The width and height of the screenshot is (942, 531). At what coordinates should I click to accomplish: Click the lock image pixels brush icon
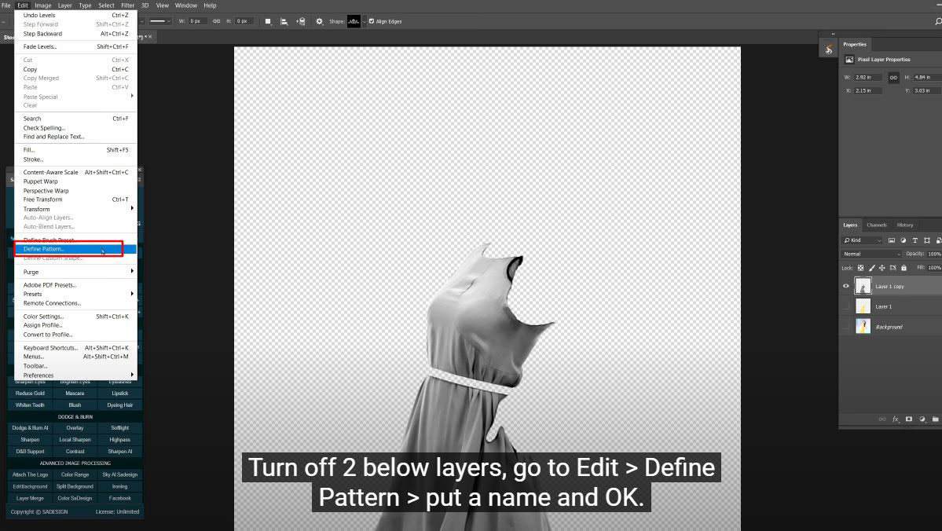click(x=871, y=268)
